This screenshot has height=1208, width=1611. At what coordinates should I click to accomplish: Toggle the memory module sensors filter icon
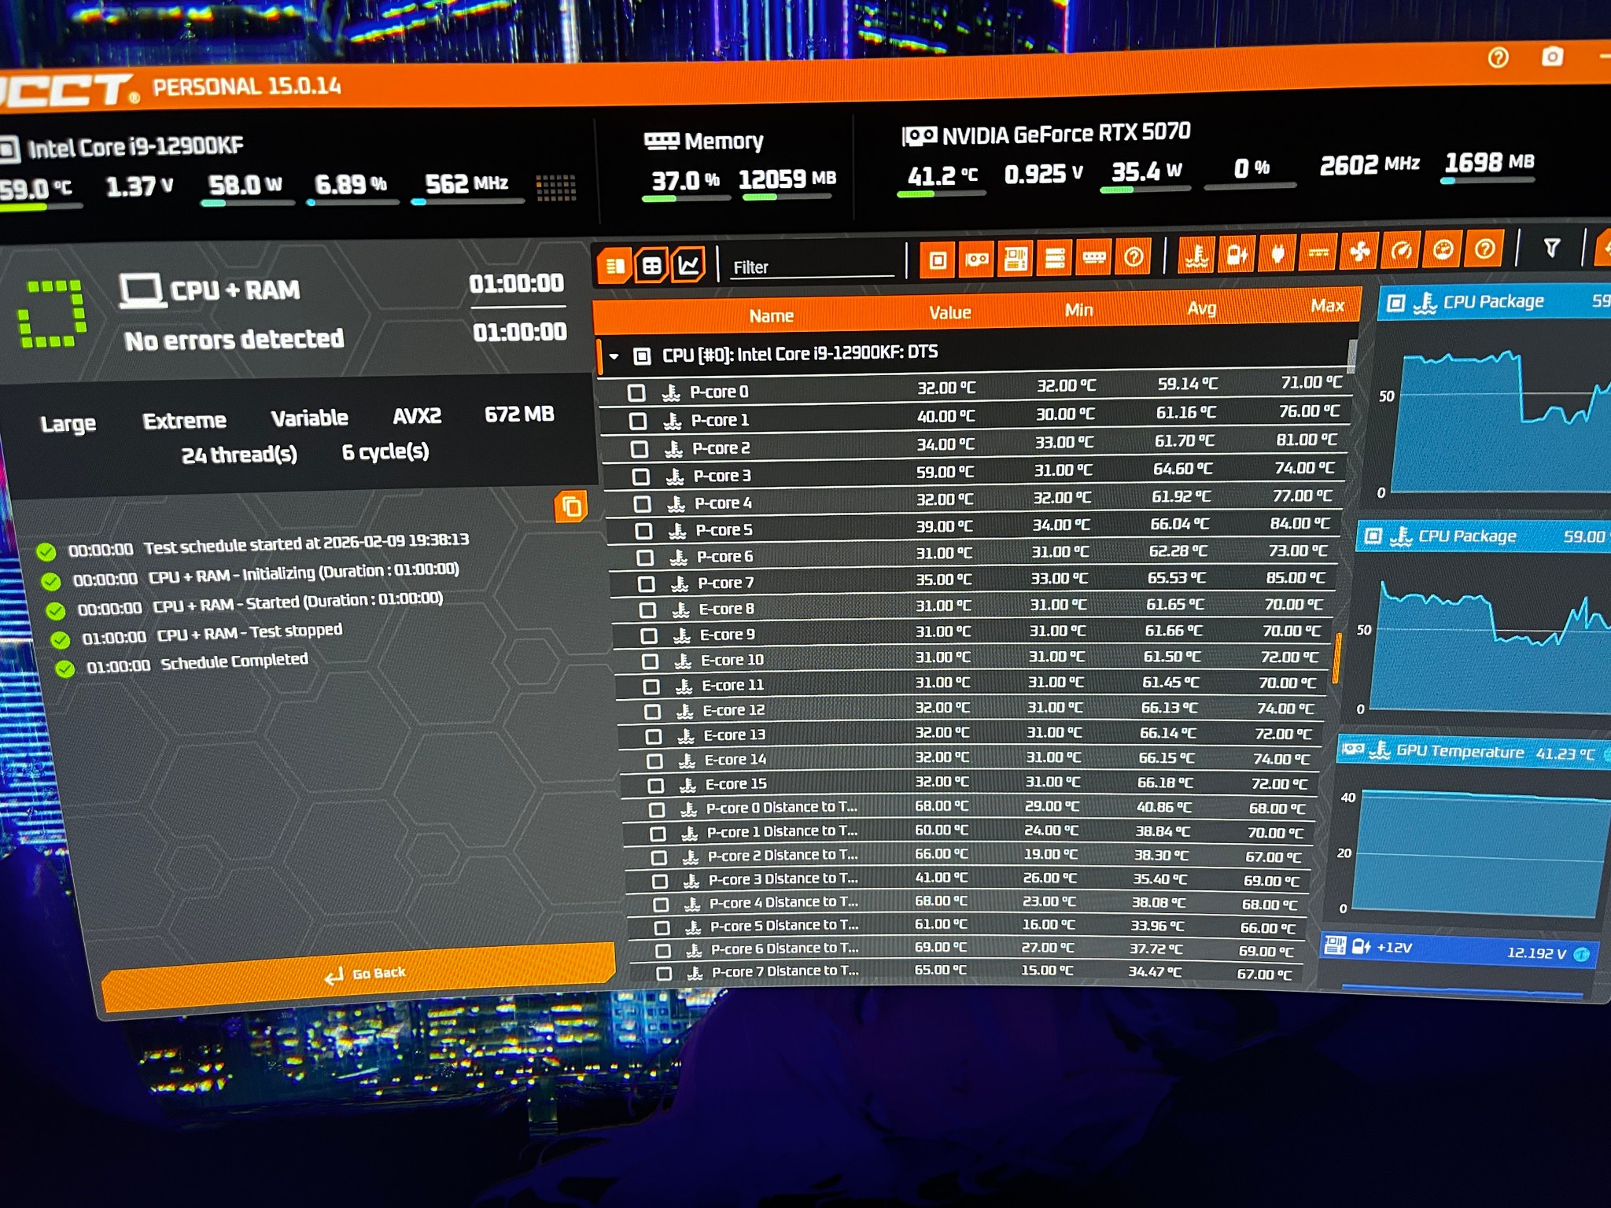pos(1094,256)
